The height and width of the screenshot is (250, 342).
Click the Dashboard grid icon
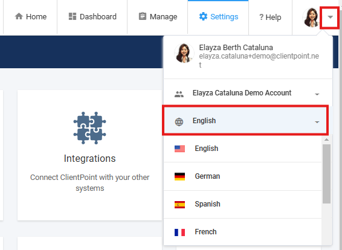(x=73, y=16)
